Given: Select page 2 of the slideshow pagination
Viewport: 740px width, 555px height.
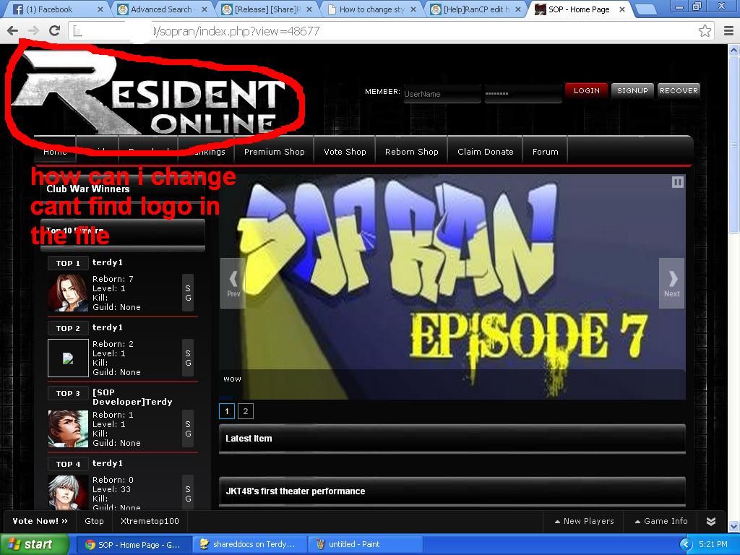Looking at the screenshot, I should point(246,410).
